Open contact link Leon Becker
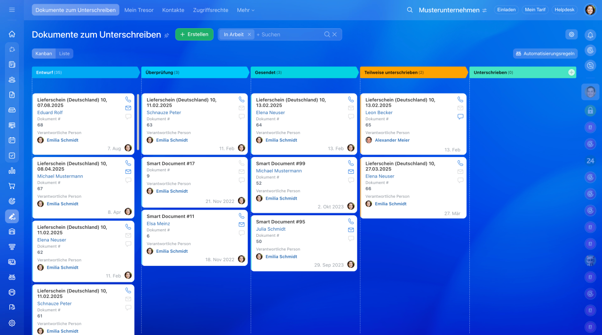Screen dimensions: 602x335 pos(379,113)
